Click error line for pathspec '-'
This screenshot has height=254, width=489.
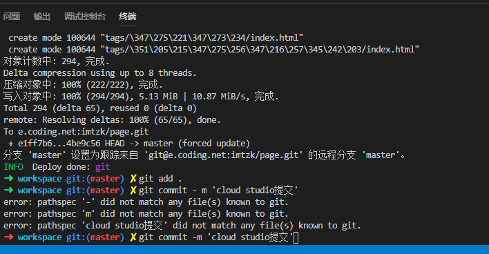pos(146,202)
